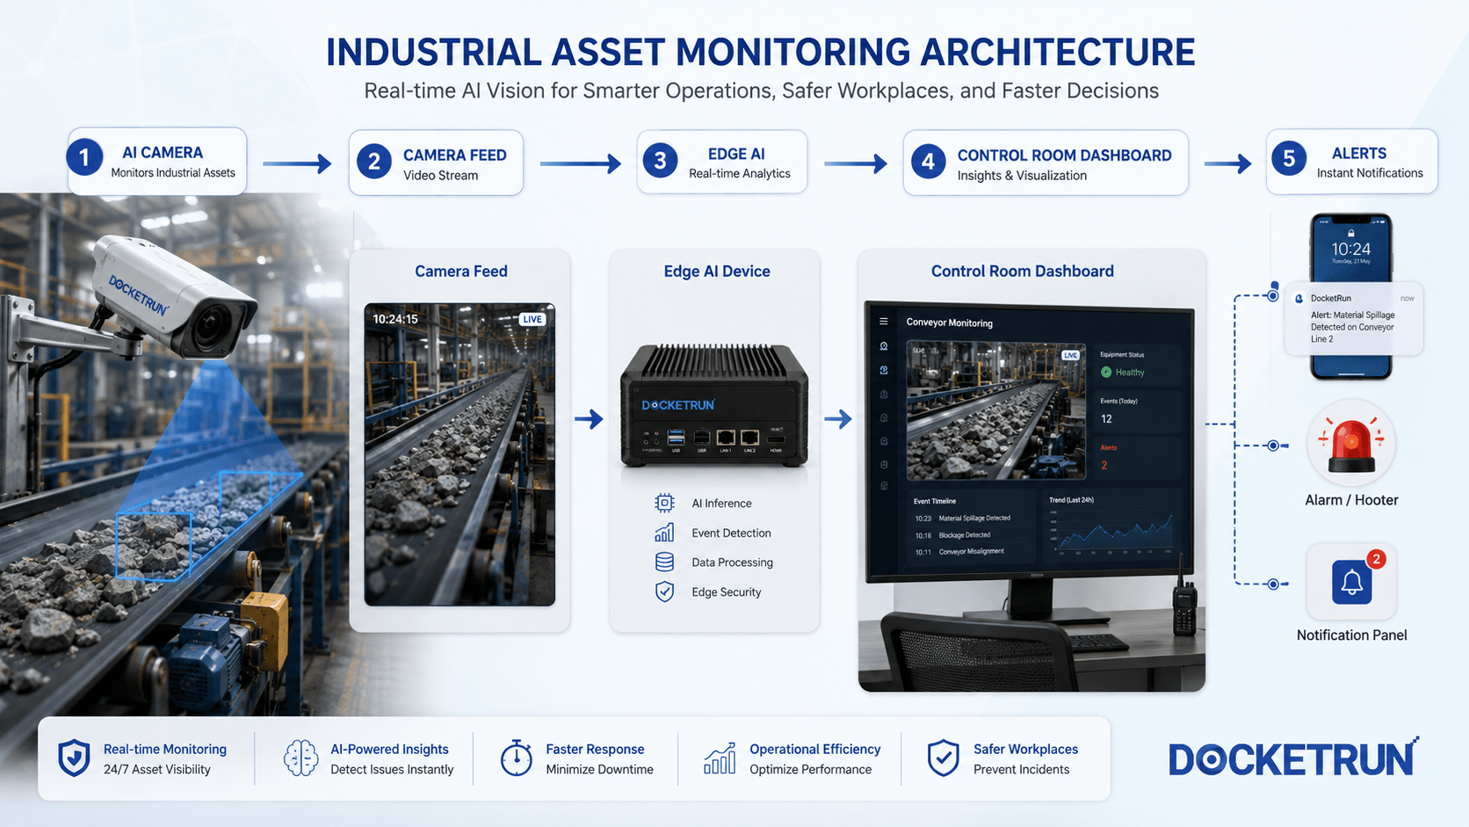Image resolution: width=1469 pixels, height=827 pixels.
Task: Select the CONTROL ROOM DASHBOARD step card
Action: tap(1046, 163)
